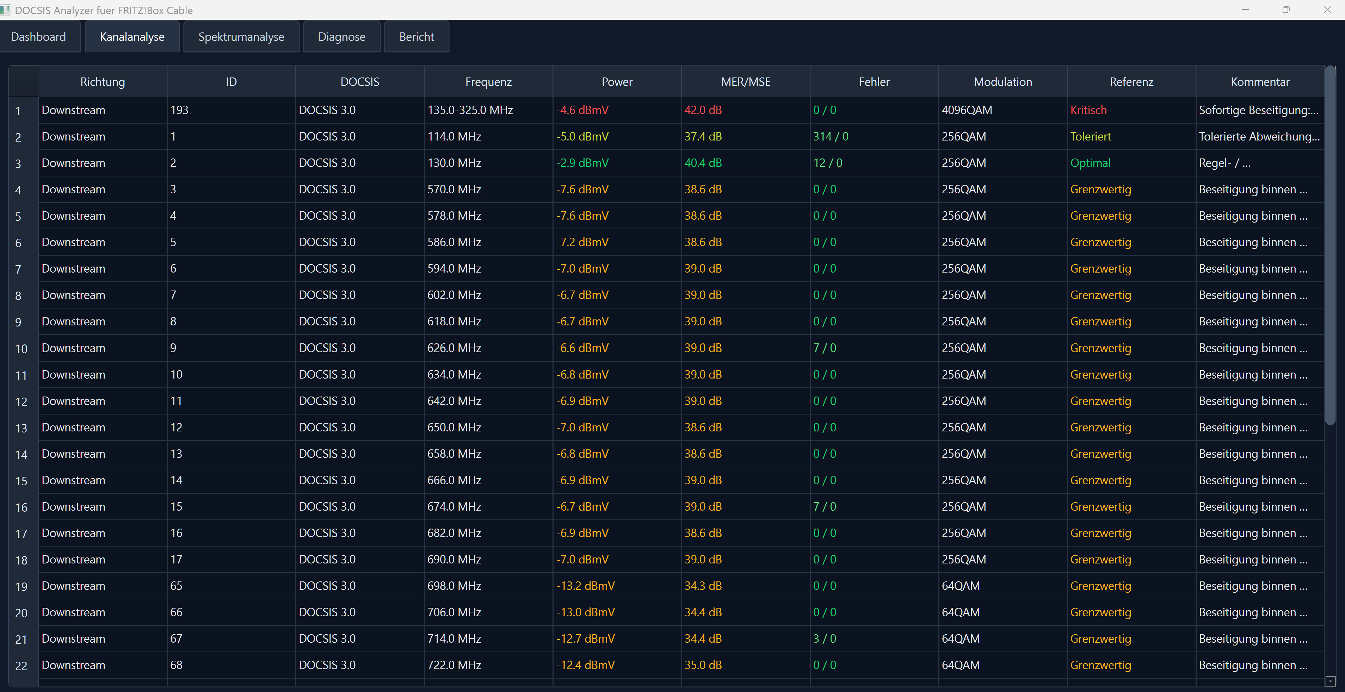Viewport: 1345px width, 692px height.
Task: Click the ID 17 cell
Action: (231, 560)
